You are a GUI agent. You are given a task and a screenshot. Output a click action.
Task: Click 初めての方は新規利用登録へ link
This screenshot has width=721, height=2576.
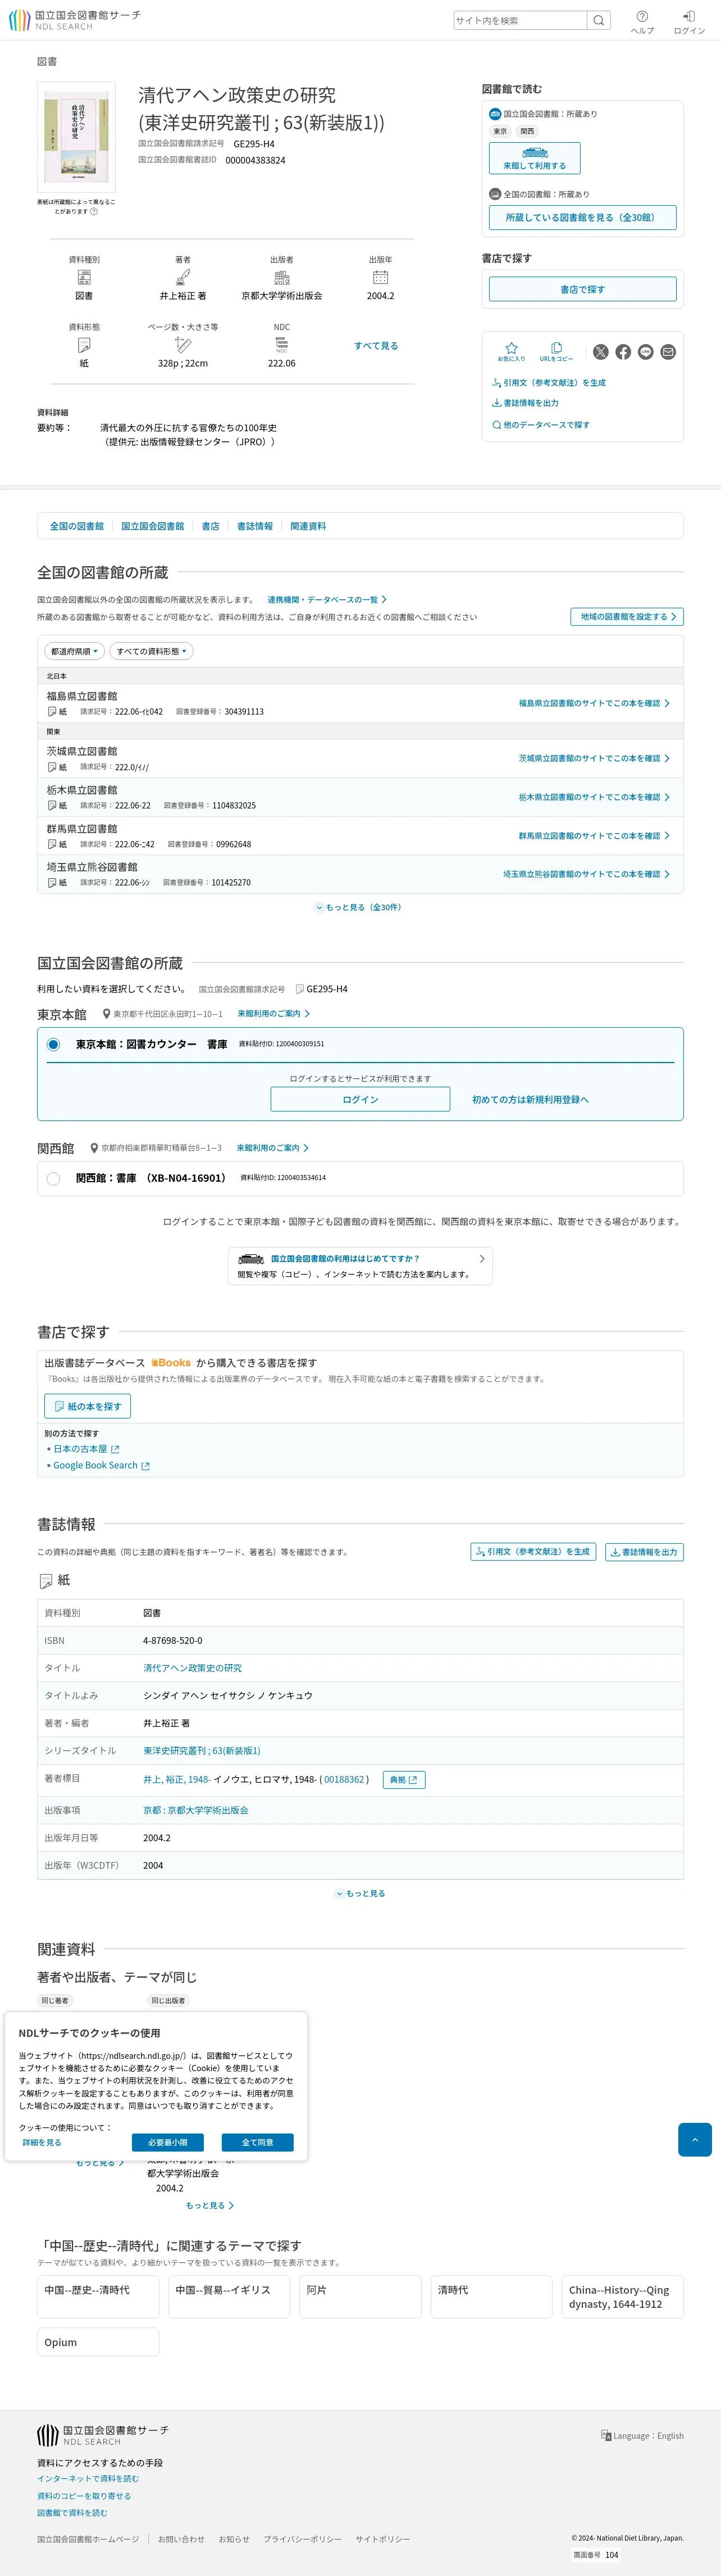click(x=530, y=1099)
